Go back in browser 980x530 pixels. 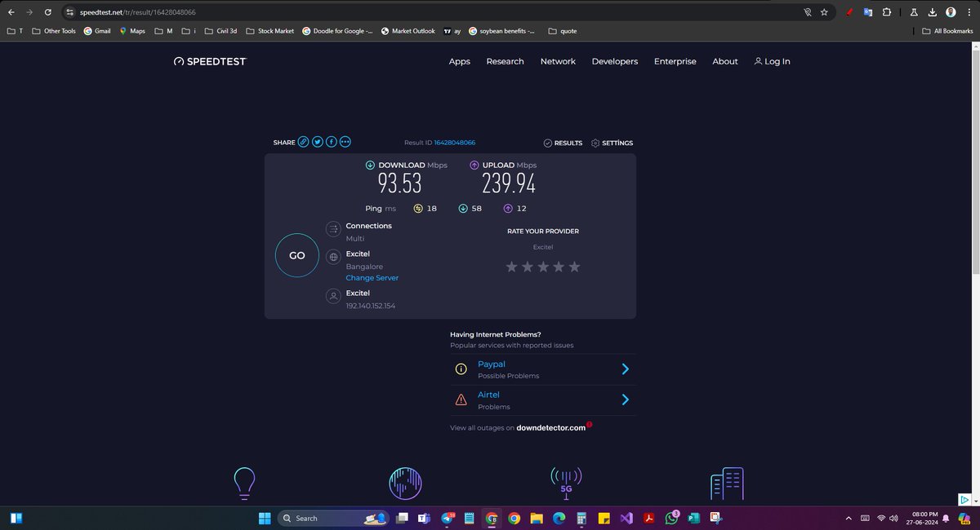pyautogui.click(x=11, y=12)
